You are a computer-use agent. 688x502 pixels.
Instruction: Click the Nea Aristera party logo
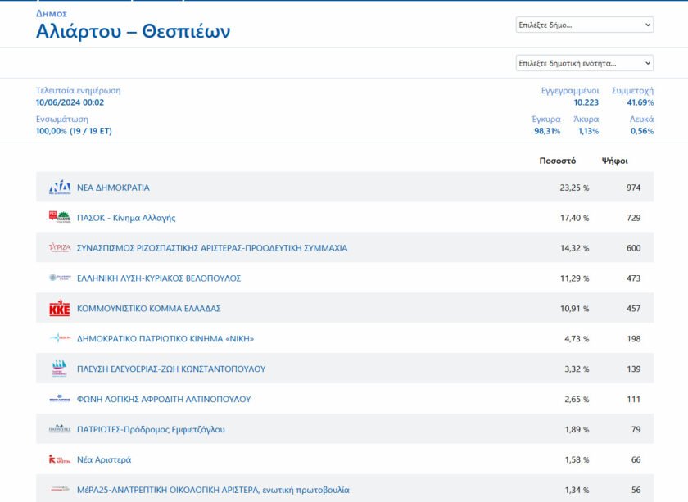60,459
